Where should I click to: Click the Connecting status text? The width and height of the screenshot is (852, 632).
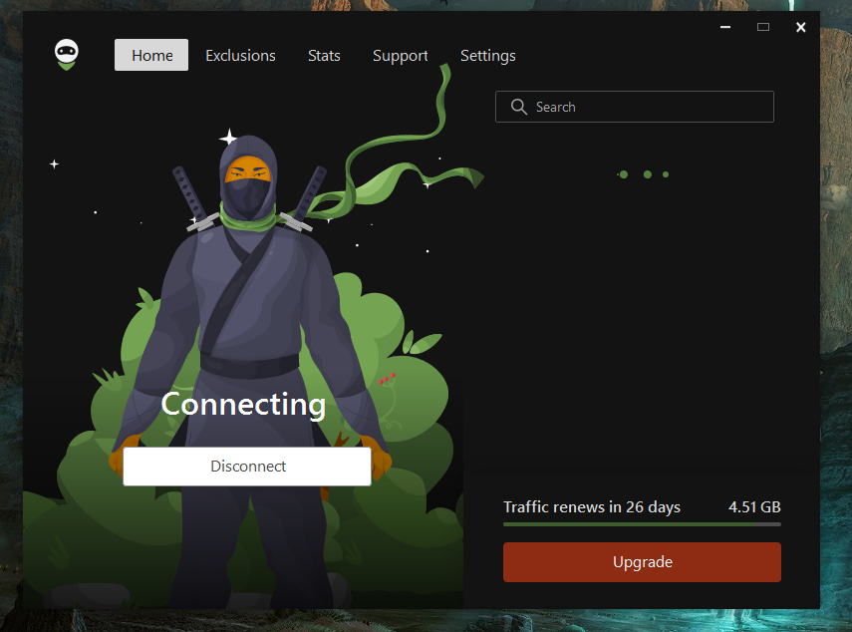coord(243,405)
